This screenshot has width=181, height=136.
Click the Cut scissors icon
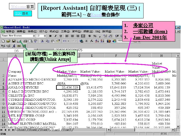click(42, 41)
